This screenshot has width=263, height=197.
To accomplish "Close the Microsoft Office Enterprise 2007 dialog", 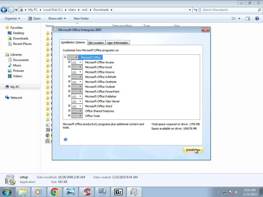I will (205, 30).
